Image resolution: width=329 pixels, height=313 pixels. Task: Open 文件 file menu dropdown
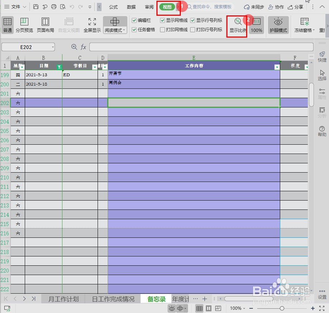pyautogui.click(x=15, y=7)
